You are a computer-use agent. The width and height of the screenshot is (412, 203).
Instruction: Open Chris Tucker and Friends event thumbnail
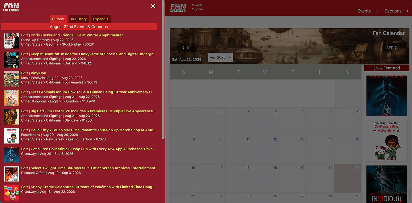(x=12, y=41)
